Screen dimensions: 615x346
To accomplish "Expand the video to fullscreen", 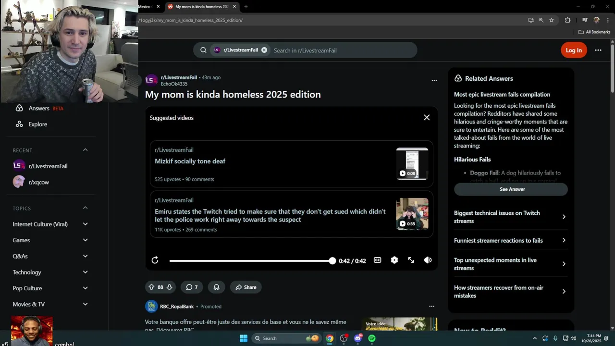I will 411,260.
